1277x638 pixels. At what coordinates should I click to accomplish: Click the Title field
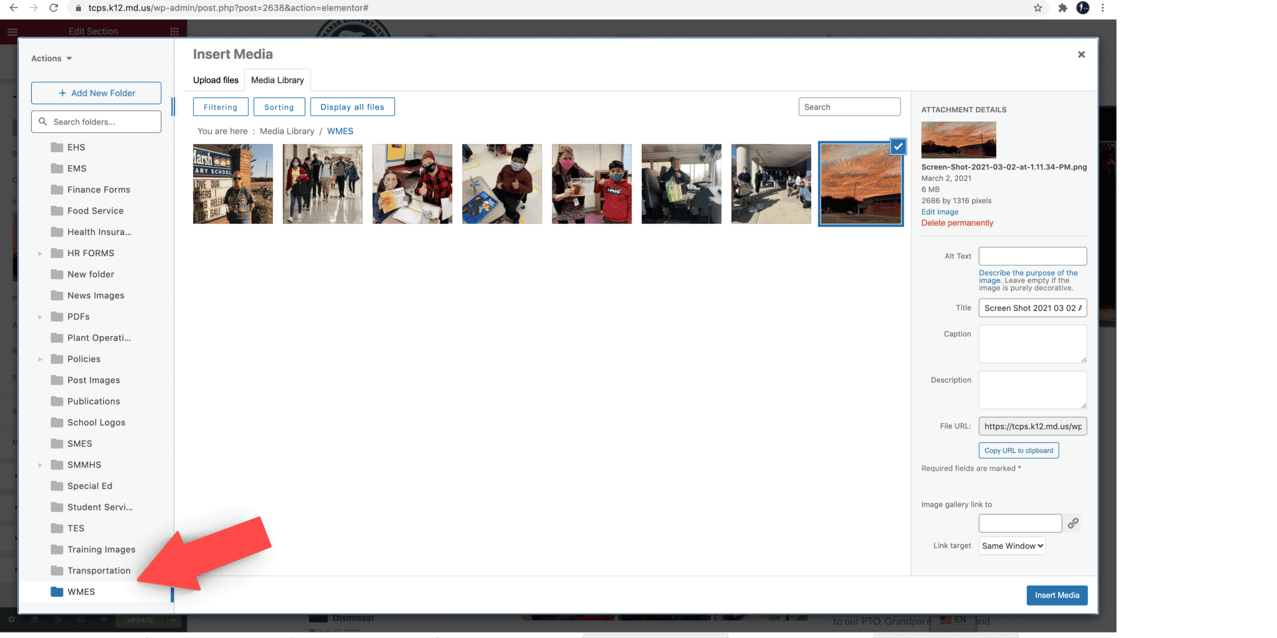point(1033,308)
